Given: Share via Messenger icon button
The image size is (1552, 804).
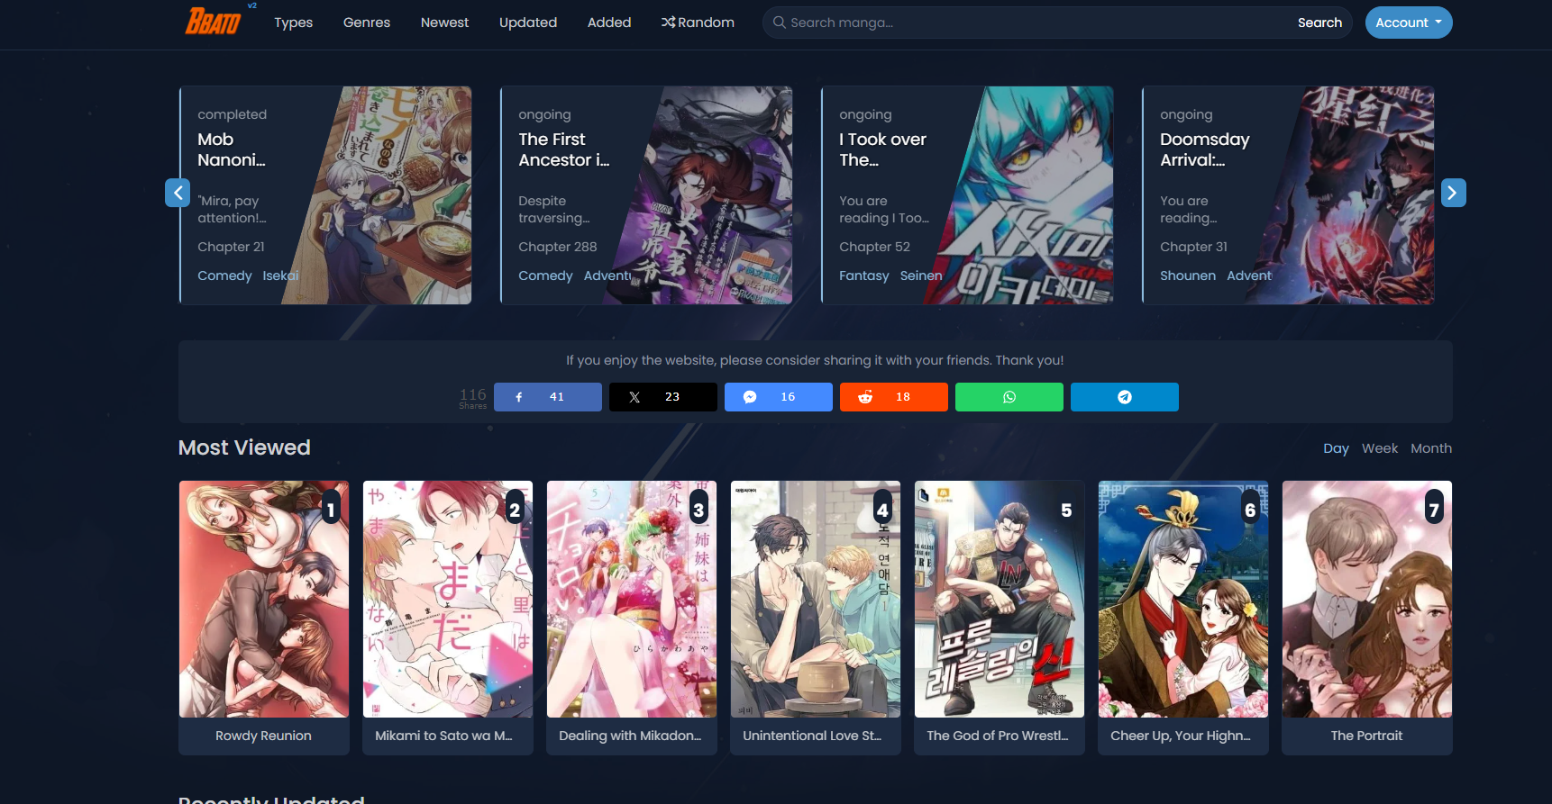Looking at the screenshot, I should [x=778, y=397].
